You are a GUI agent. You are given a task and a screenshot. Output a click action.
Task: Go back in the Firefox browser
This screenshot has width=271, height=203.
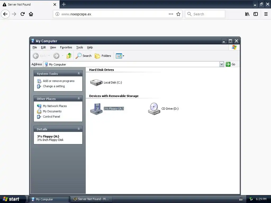pyautogui.click(x=5, y=14)
